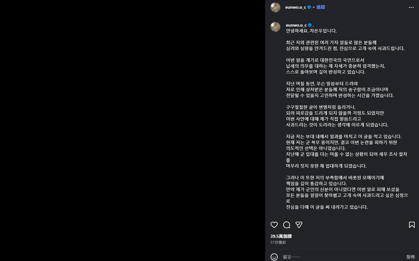
Task: Click the caption's final line 진심을 다해 이 글을
Action: [x=327, y=207]
